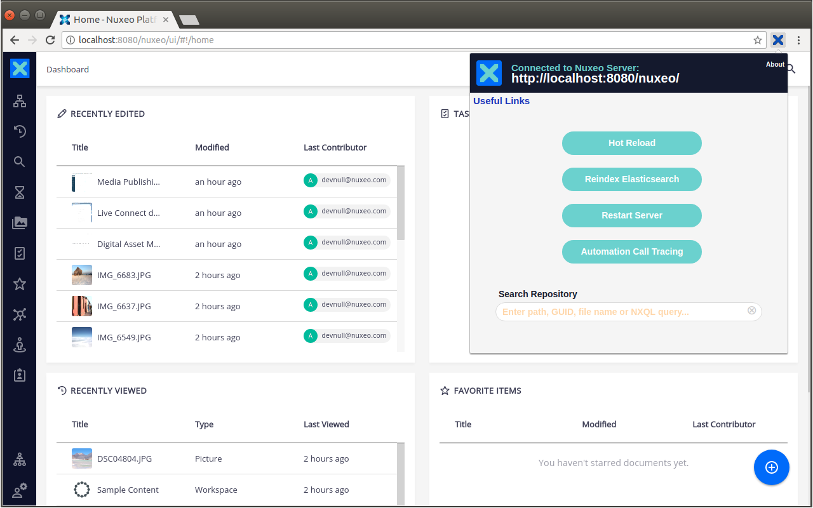The height and width of the screenshot is (508, 813).
Task: Open the user settings icon at sidebar bottom
Action: coord(20,490)
